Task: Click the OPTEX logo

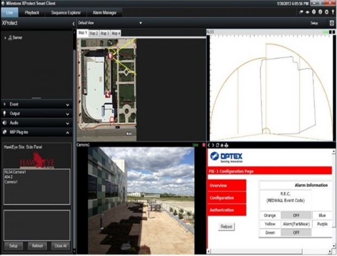Action: pyautogui.click(x=226, y=157)
